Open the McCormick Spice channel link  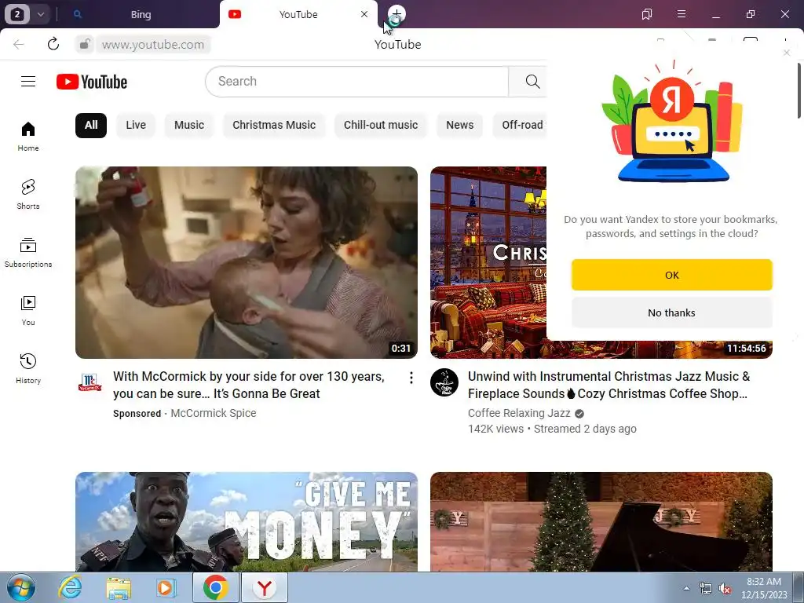coord(214,413)
